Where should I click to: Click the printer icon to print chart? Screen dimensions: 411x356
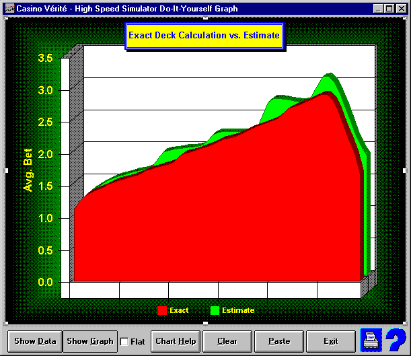point(371,340)
